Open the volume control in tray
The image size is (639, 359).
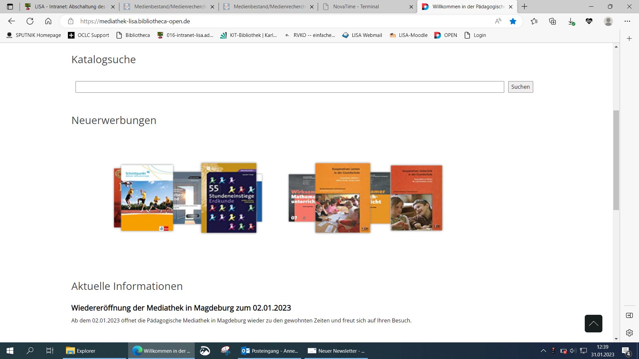click(573, 351)
